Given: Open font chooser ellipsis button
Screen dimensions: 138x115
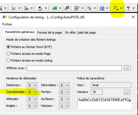Looking at the screenshot, I should pyautogui.click(x=127, y=92).
